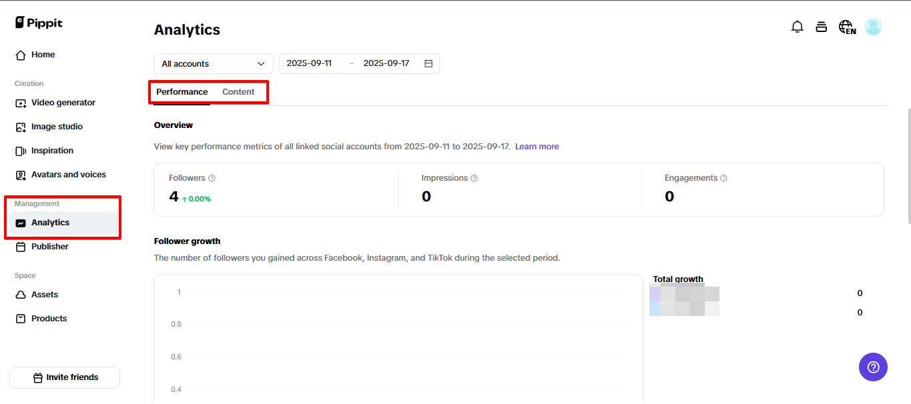Open the date range calendar picker
Image resolution: width=911 pixels, height=404 pixels.
tap(428, 63)
